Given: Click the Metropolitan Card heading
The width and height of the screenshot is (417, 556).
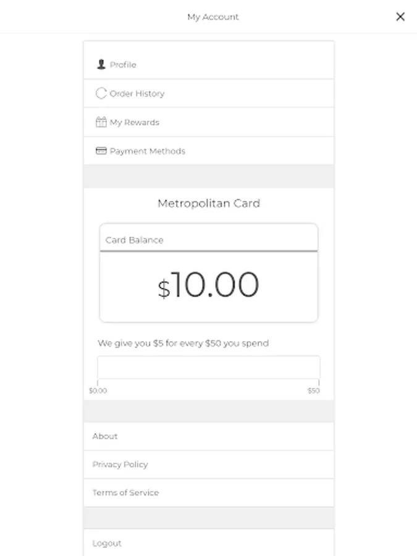Looking at the screenshot, I should point(209,203).
